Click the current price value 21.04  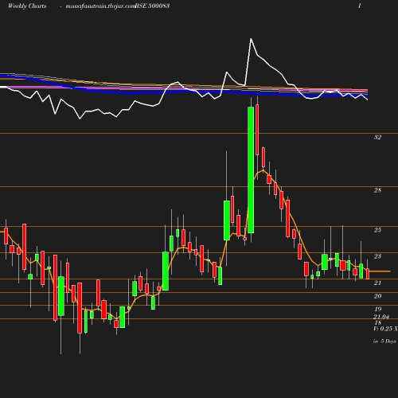pyautogui.click(x=381, y=317)
